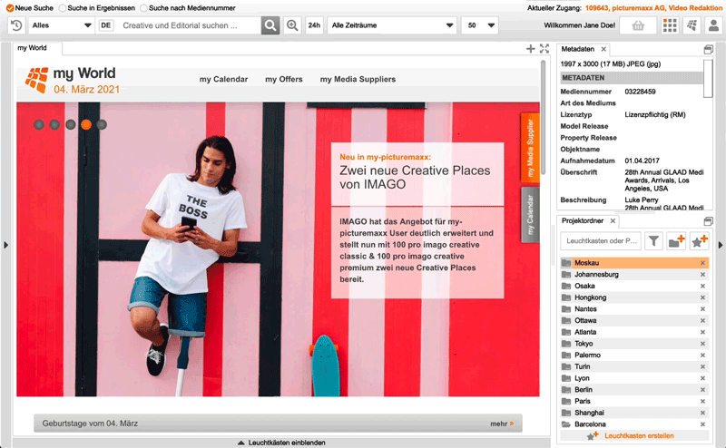The image size is (726, 448).
Task: Click the mehr link in Geburtstage bar
Action: (502, 424)
